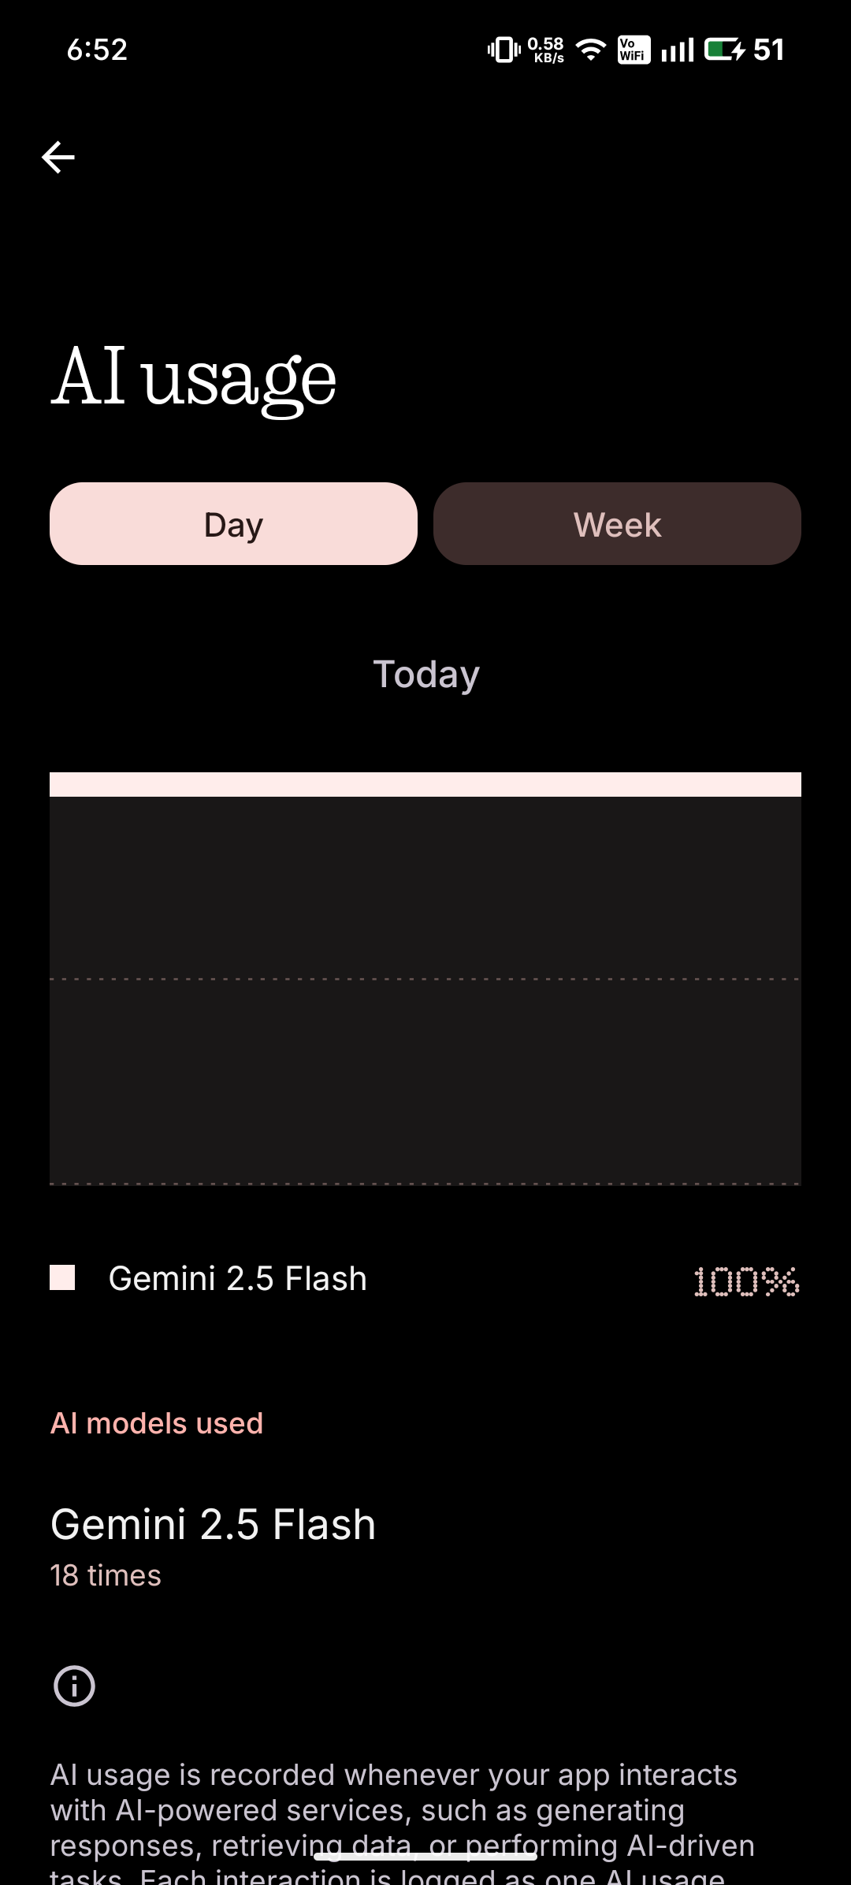
Task: Tap the info circle icon
Action: 74,1686
